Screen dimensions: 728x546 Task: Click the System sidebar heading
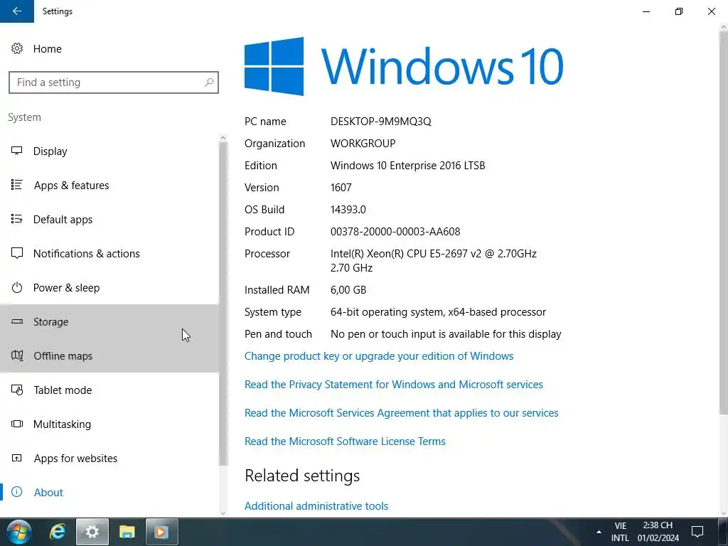[x=24, y=117]
